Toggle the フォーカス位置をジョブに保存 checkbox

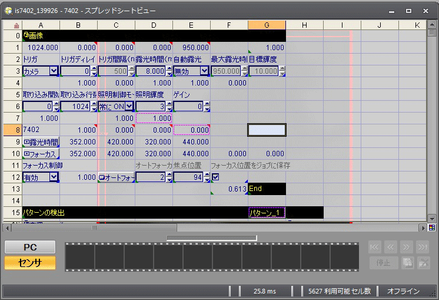coord(215,177)
